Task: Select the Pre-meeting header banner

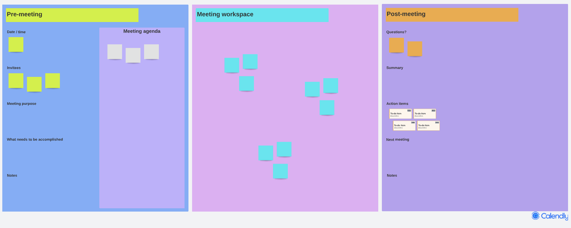Action: (72, 15)
